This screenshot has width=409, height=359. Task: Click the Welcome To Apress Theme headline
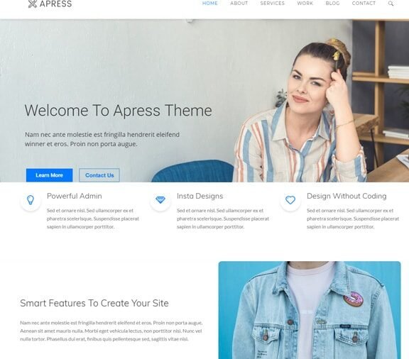tap(118, 111)
